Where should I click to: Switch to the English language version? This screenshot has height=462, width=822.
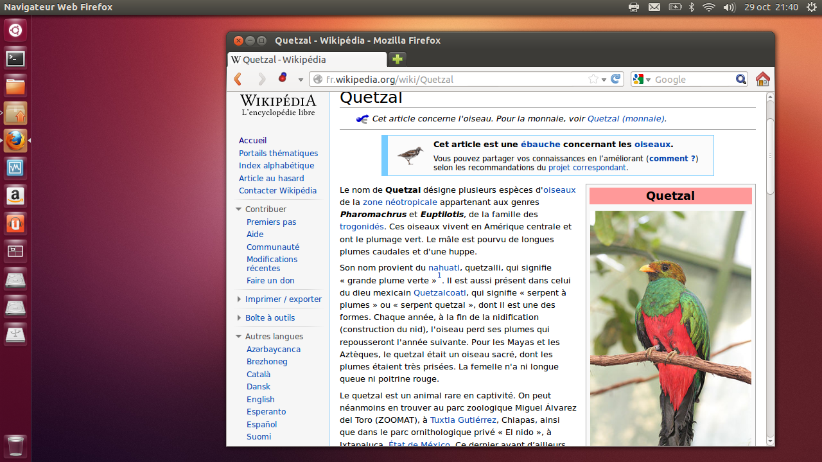click(x=260, y=399)
